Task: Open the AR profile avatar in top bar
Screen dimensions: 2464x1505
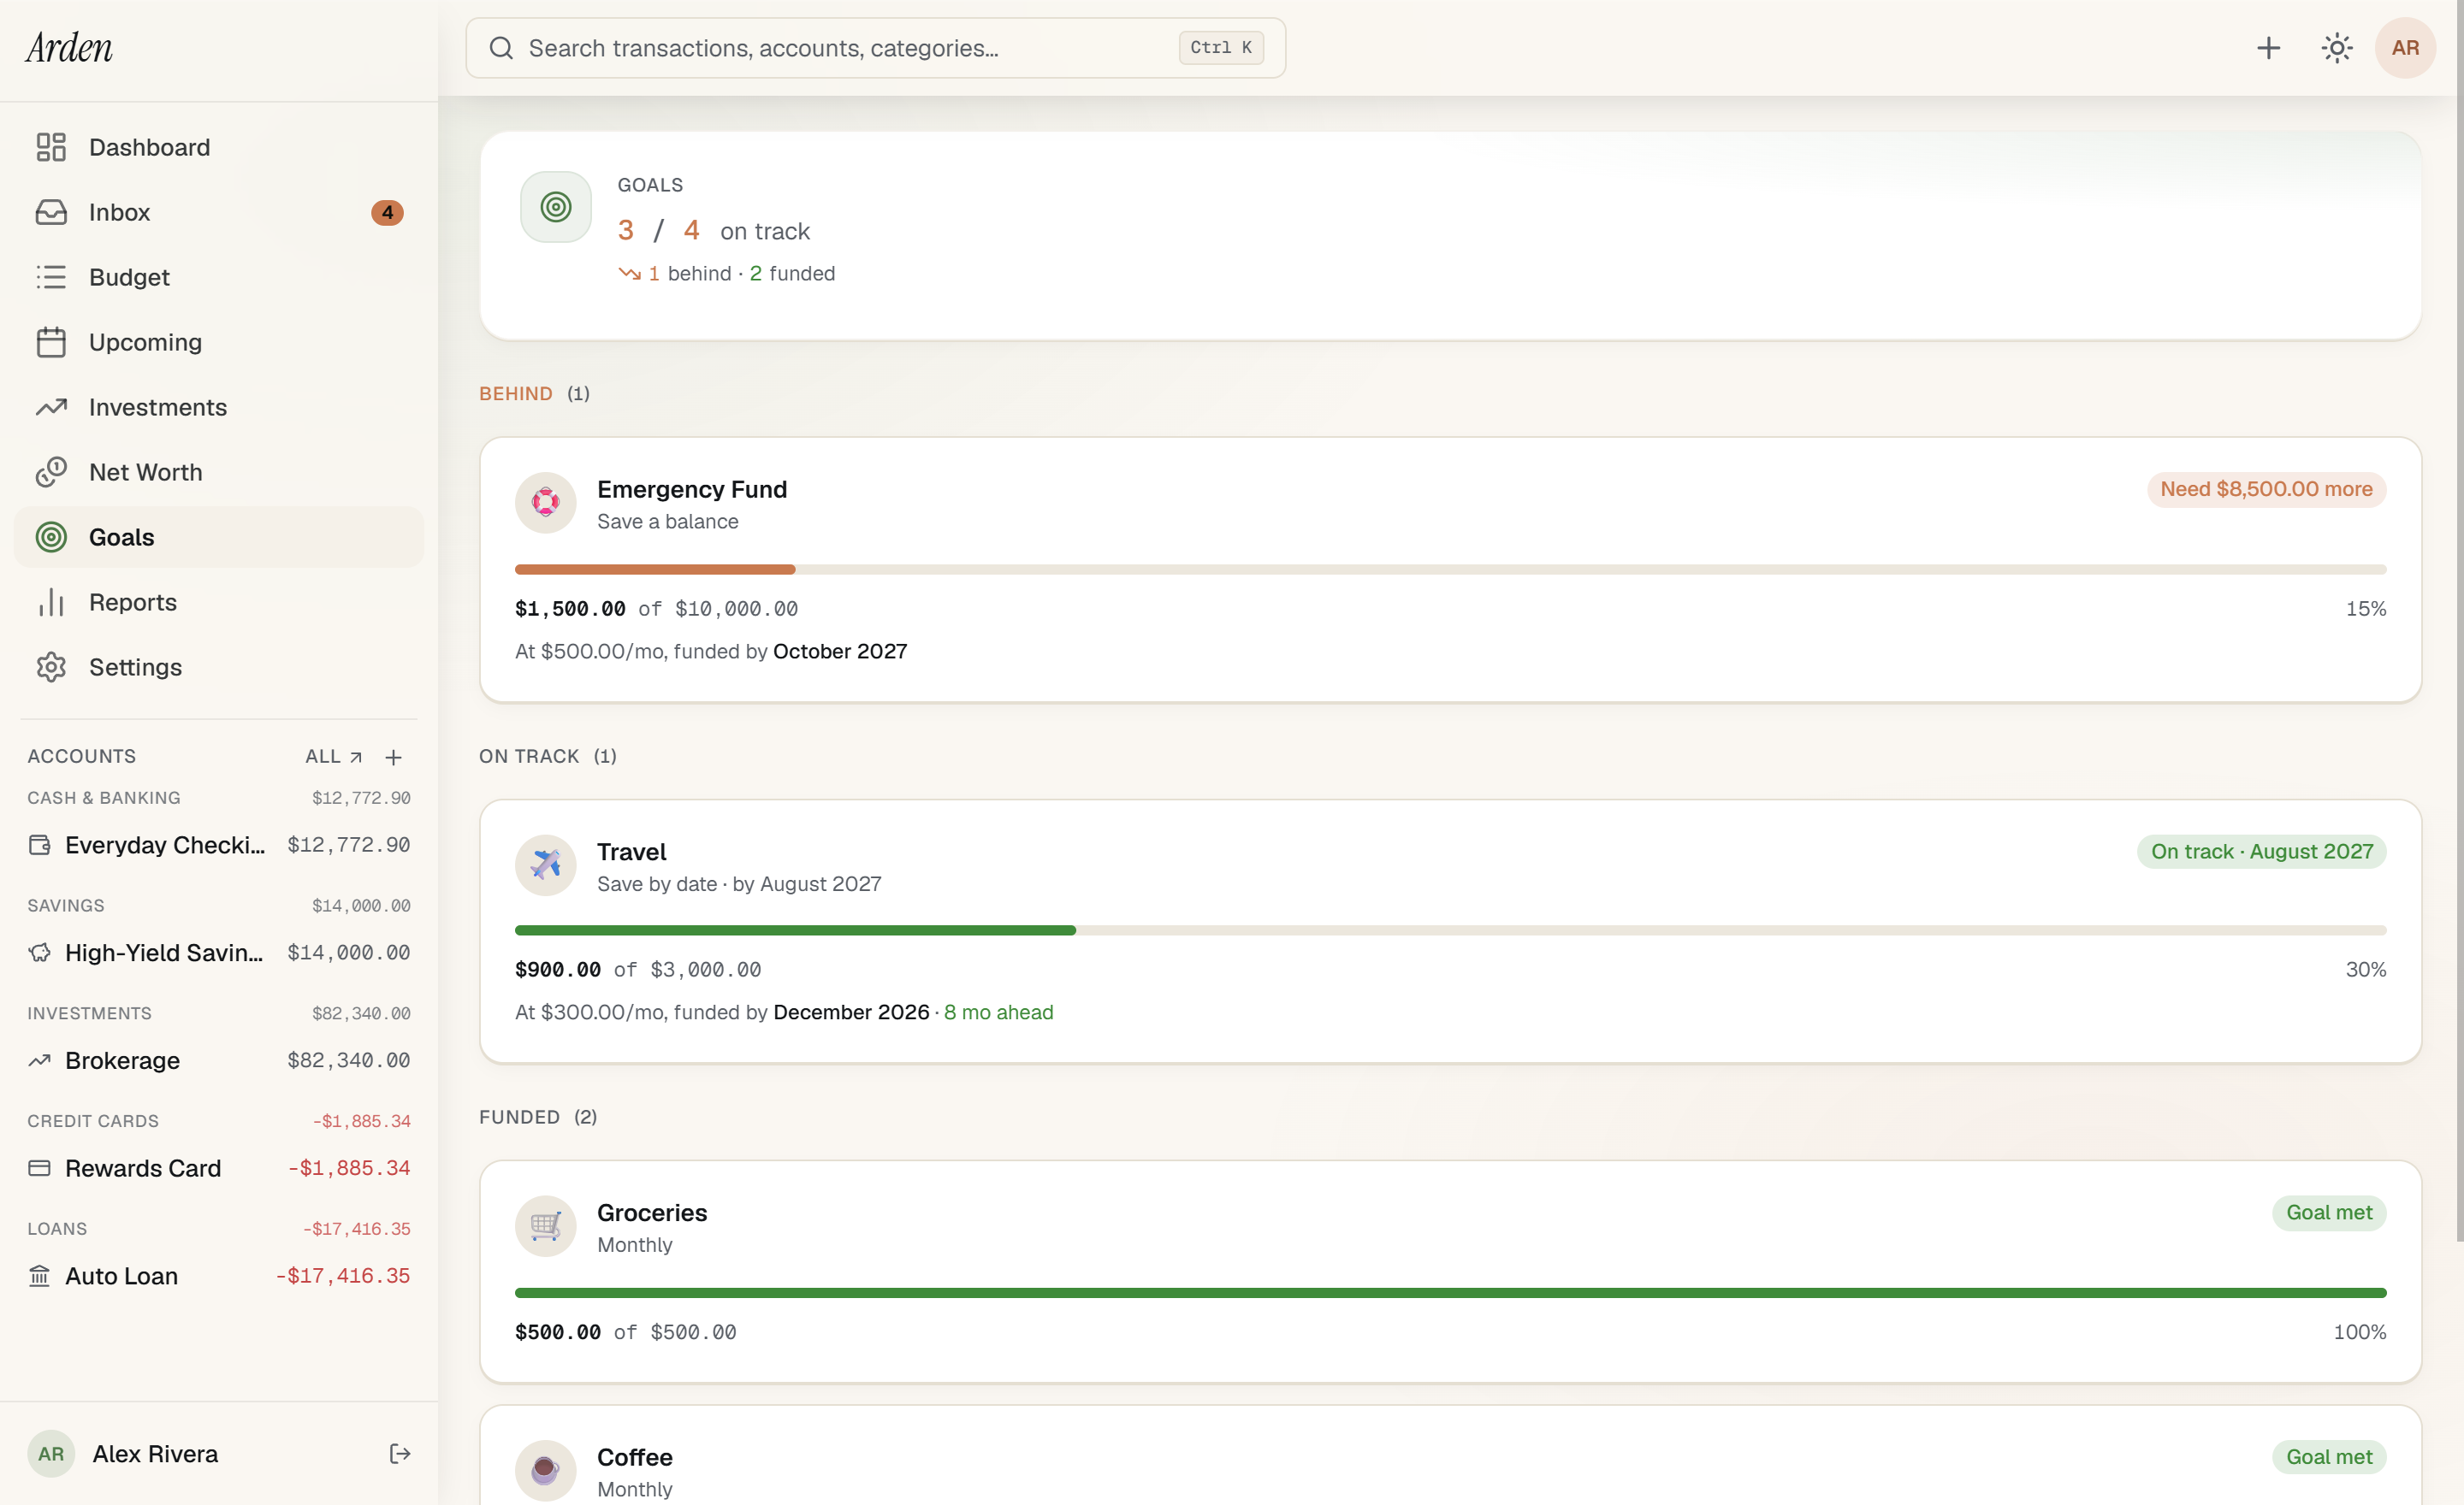Action: click(2405, 48)
